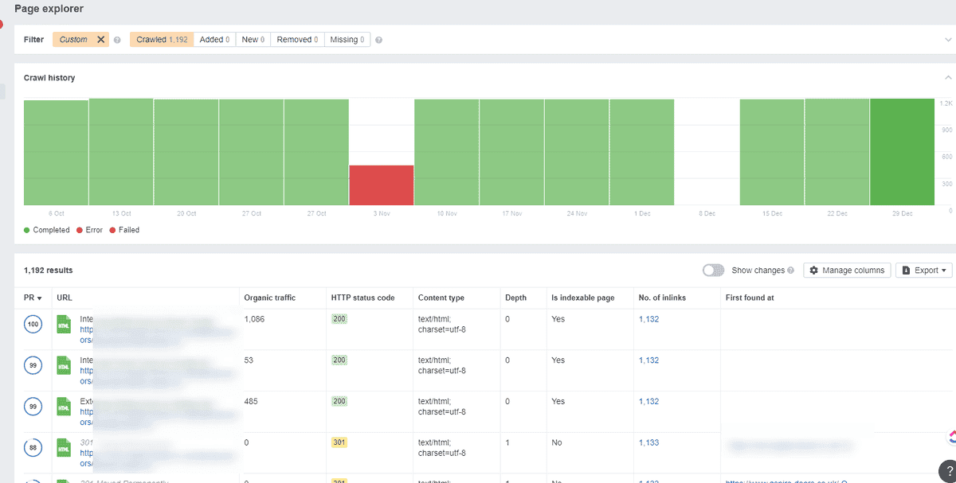Select the 22 Dec crawl bar
This screenshot has height=483, width=956.
(x=837, y=152)
